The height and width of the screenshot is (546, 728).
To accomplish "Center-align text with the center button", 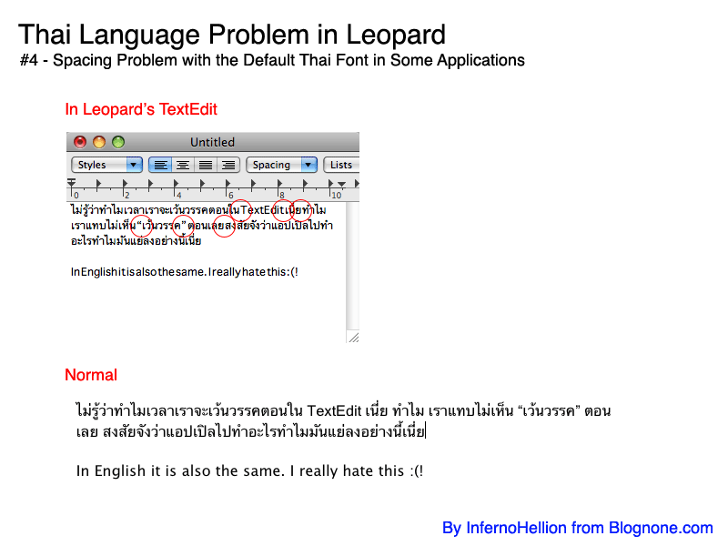I will pyautogui.click(x=183, y=165).
